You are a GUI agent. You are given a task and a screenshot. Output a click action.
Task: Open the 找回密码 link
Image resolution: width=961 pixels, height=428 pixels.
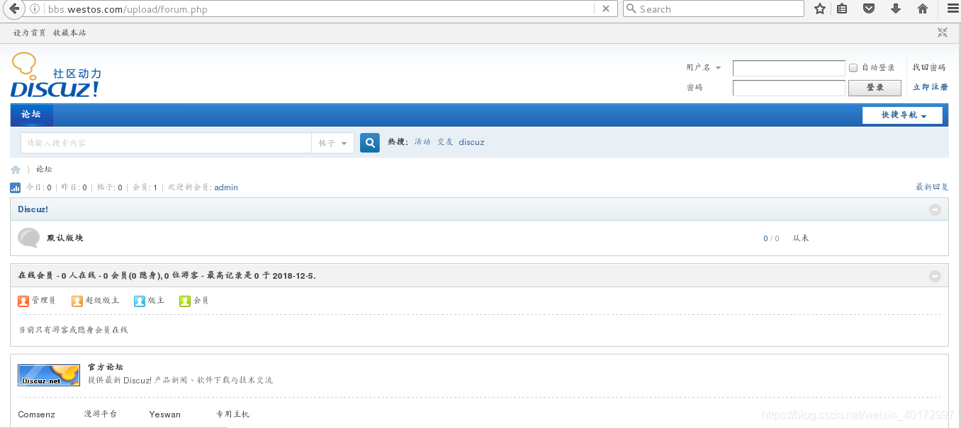pos(929,68)
